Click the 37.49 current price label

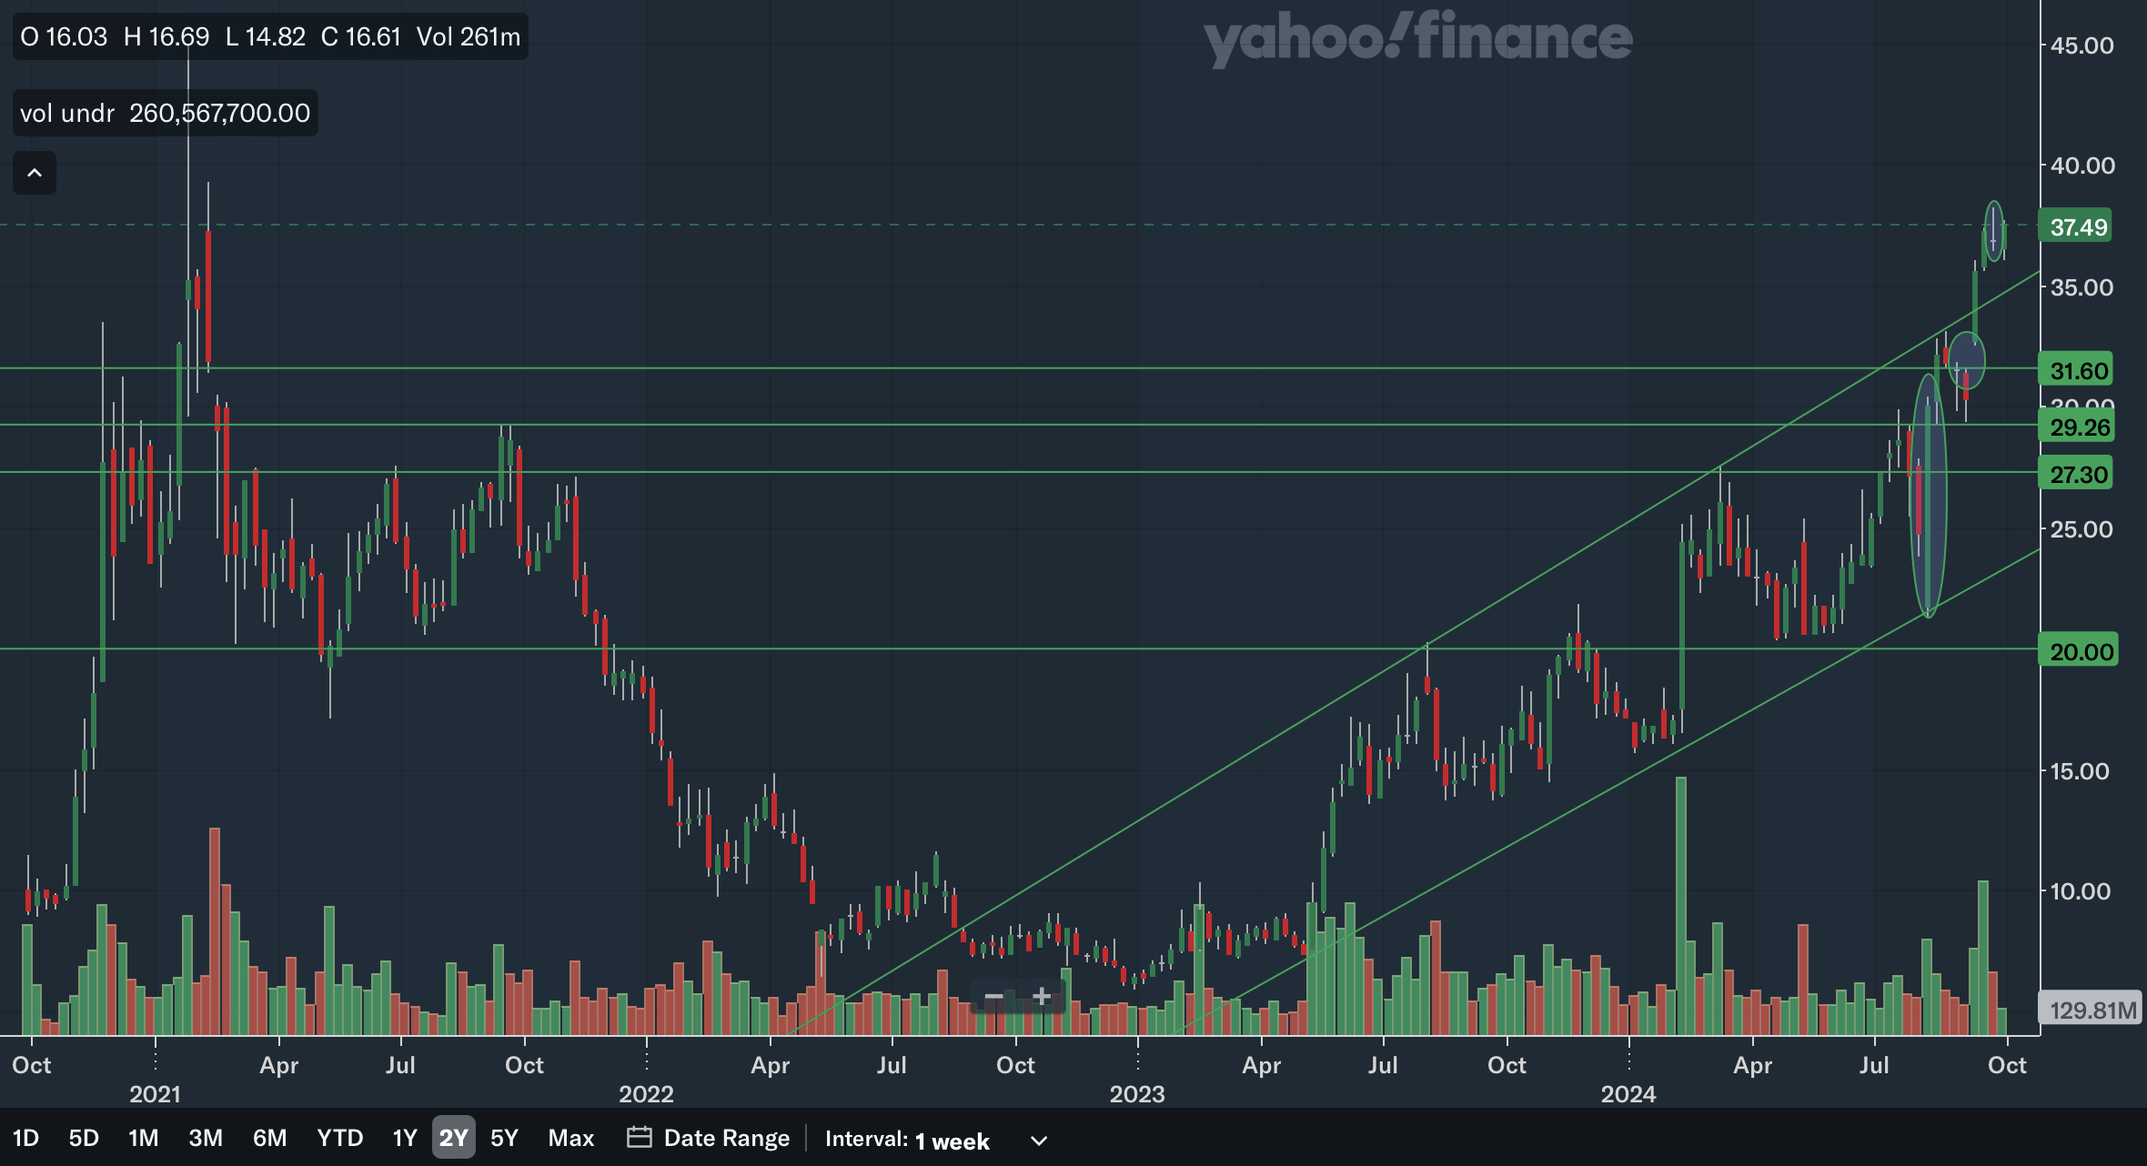click(x=2078, y=226)
